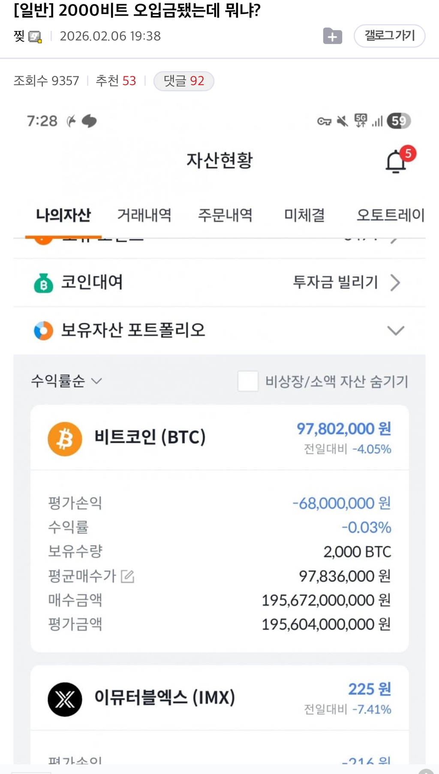This screenshot has width=439, height=774.
Task: Click the Immutable X black logo
Action: (x=65, y=699)
